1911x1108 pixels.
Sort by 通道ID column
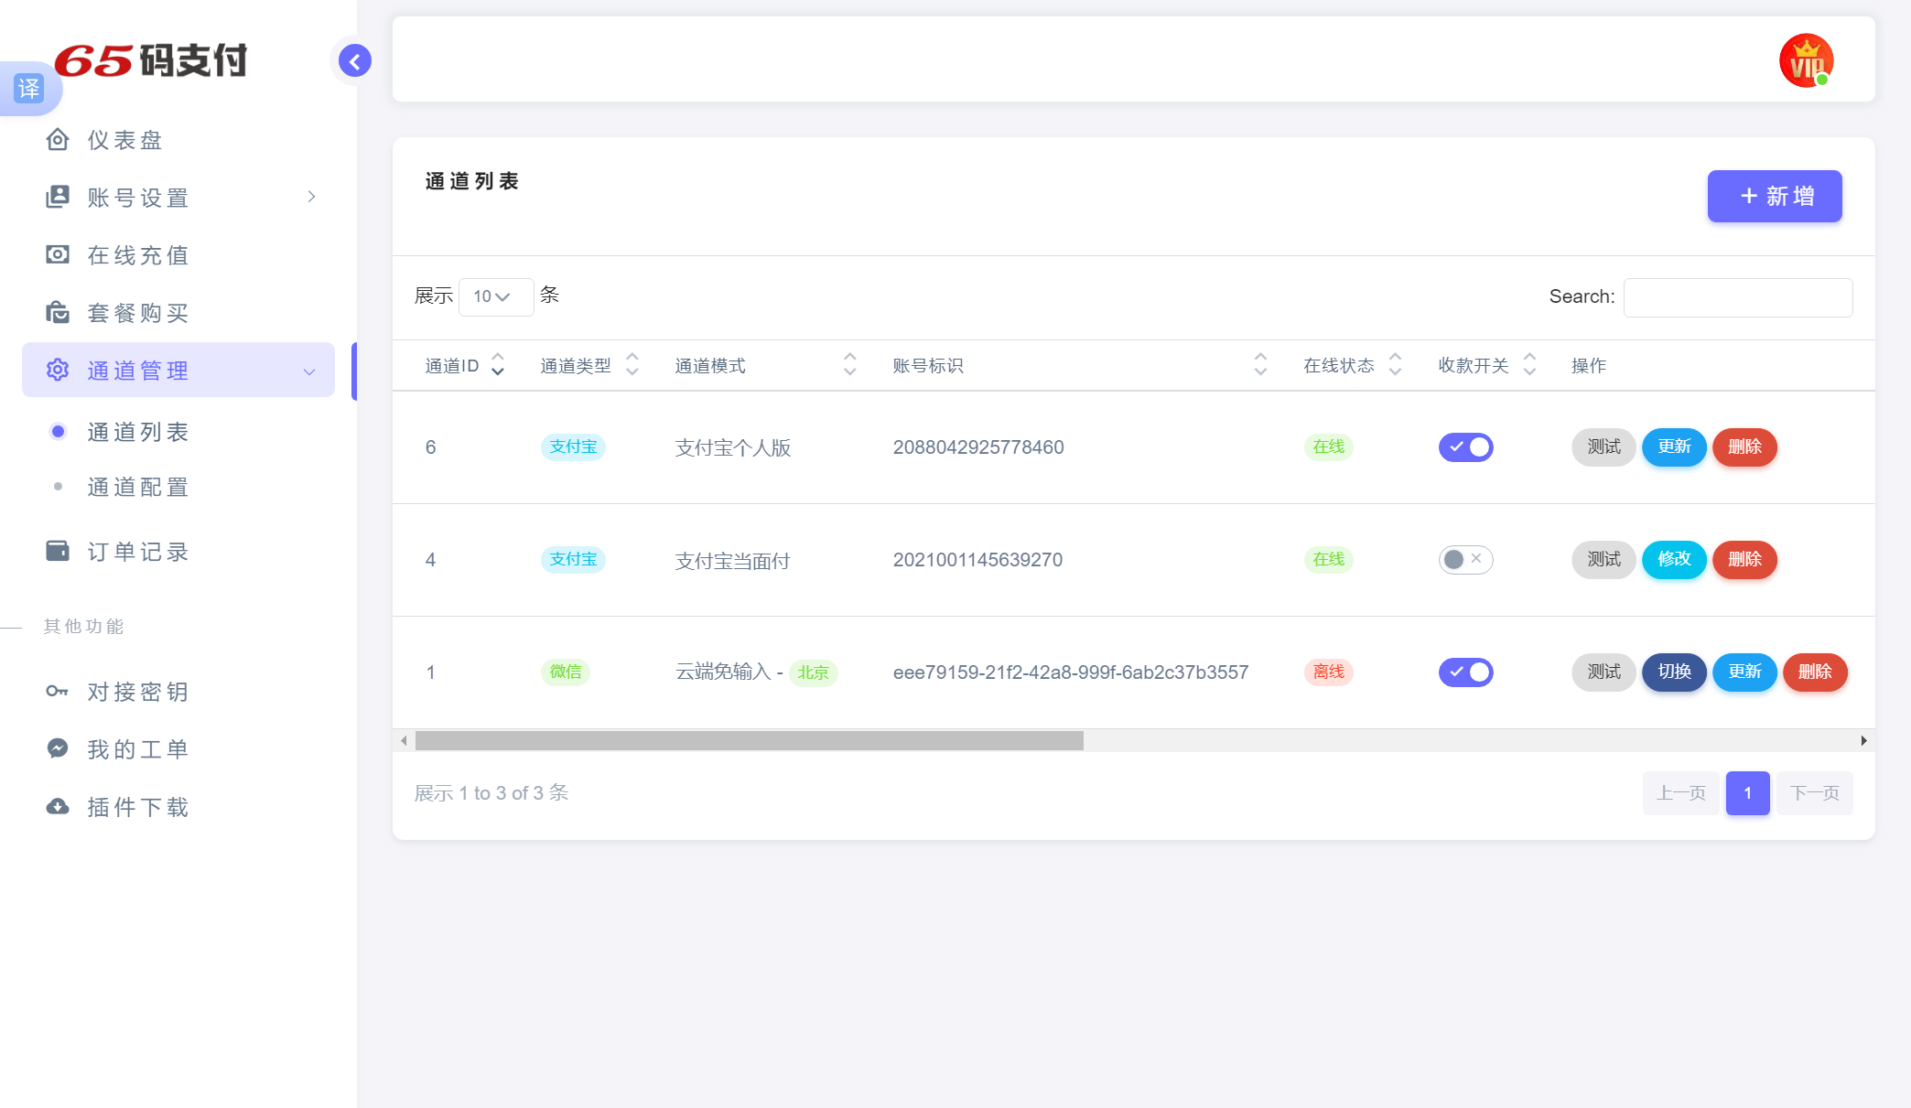click(464, 365)
